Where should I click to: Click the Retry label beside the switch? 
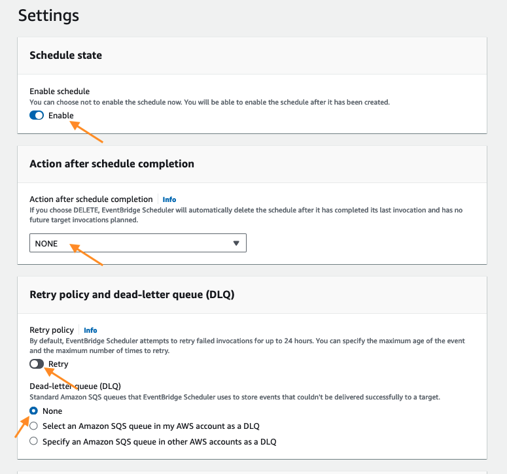pyautogui.click(x=58, y=364)
